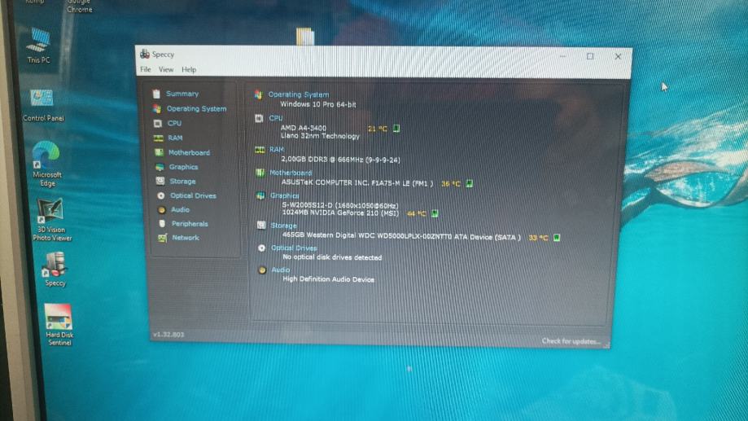This screenshot has height=421, width=748.
Task: Click the Graphics temperature indicator icon at 44 °C
Action: pyautogui.click(x=435, y=213)
